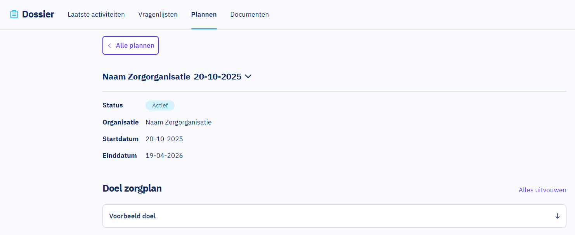Click the Actief status badge
Screen dimensions: 575x235
[x=160, y=105]
